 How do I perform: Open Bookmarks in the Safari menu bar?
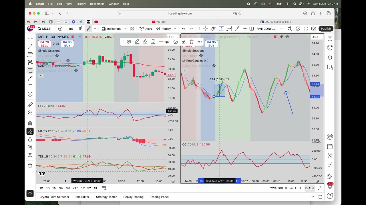tap(97, 4)
